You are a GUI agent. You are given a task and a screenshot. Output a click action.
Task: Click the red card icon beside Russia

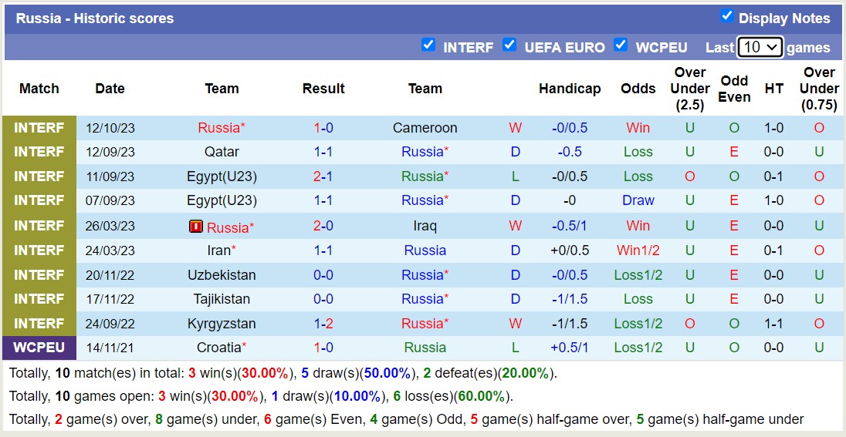coord(196,227)
